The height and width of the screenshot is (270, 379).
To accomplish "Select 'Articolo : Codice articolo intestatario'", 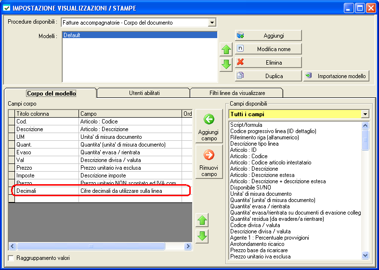I will coord(271,162).
